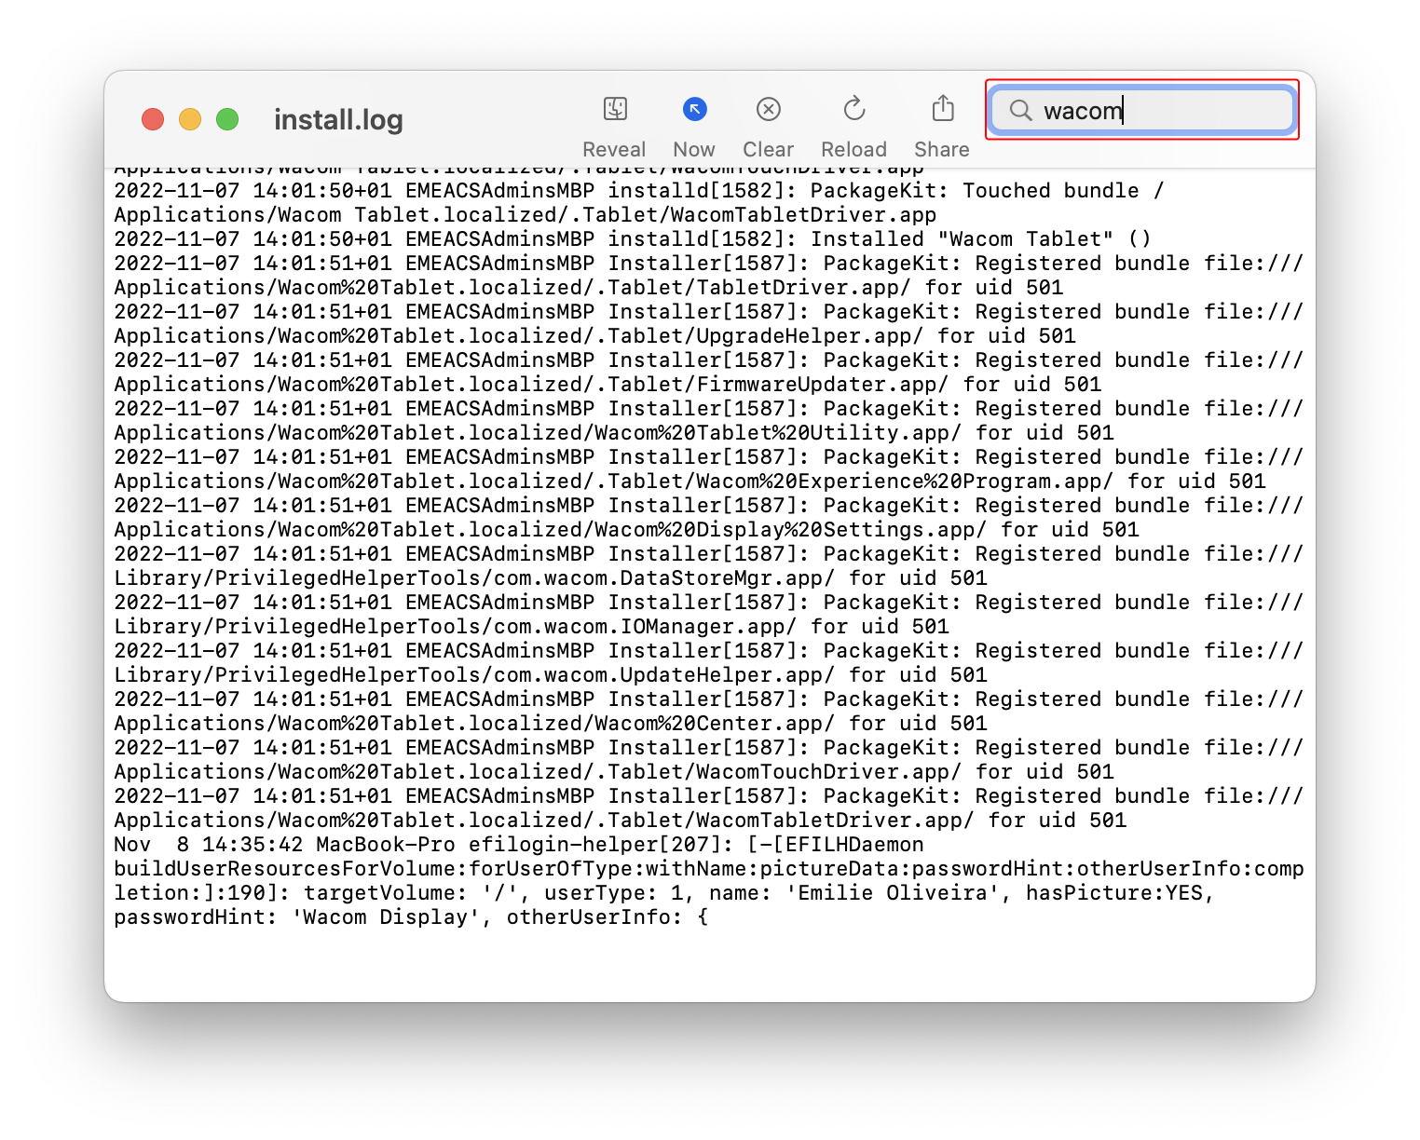Click the Reveal in Finder toolbar icon
1420x1140 pixels.
point(614,110)
